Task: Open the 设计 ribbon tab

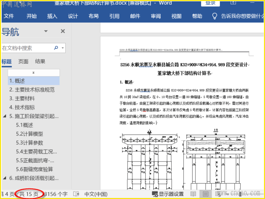Action: [x=73, y=16]
